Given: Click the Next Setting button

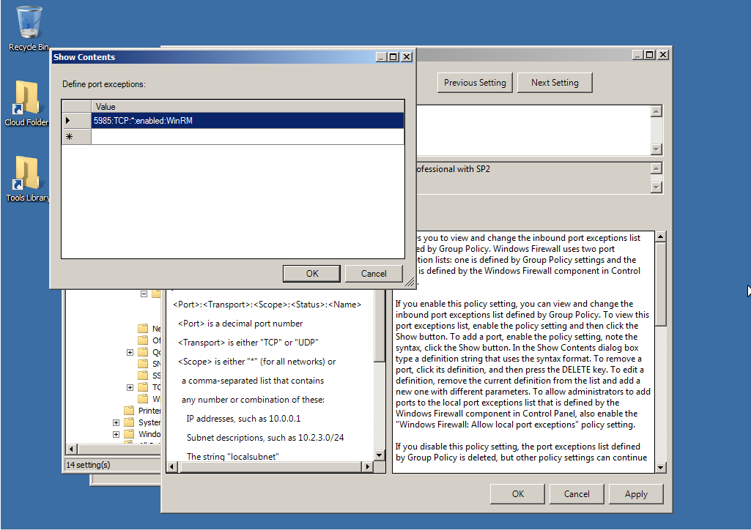Looking at the screenshot, I should click(555, 83).
